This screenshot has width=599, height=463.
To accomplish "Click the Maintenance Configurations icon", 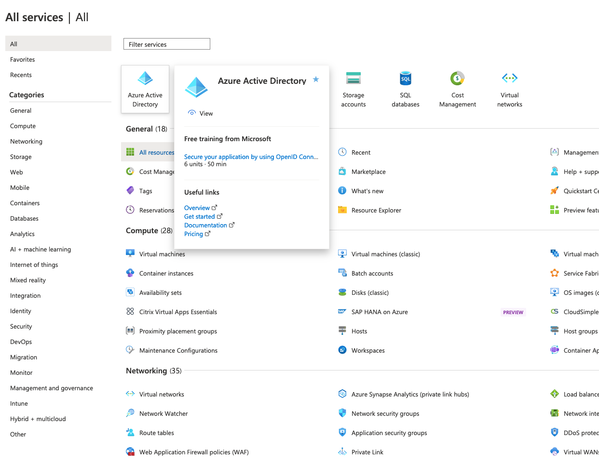I will click(130, 350).
